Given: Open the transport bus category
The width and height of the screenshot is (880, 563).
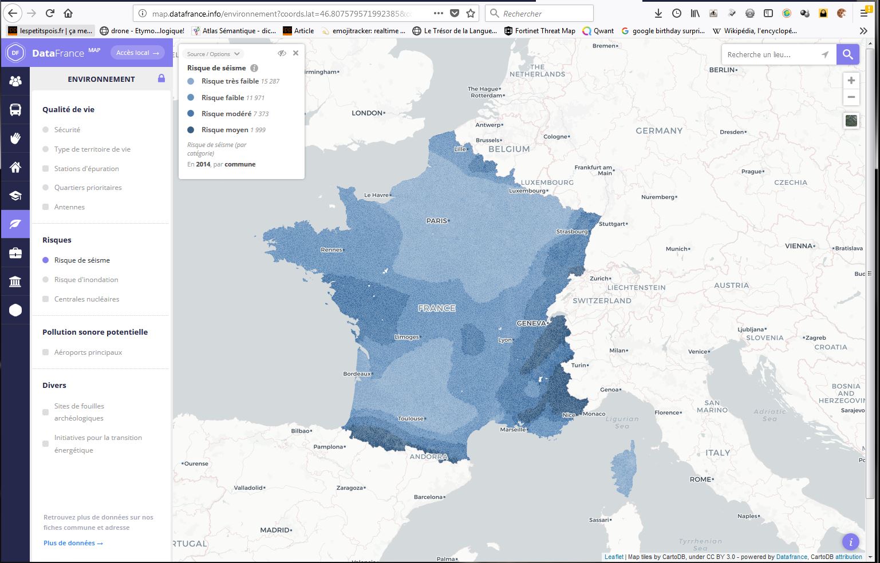Looking at the screenshot, I should (x=15, y=110).
